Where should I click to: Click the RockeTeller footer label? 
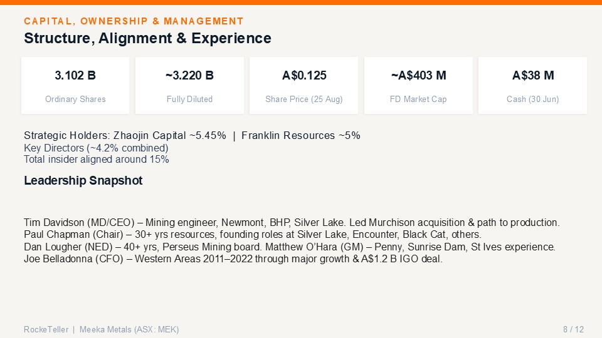[x=46, y=330]
